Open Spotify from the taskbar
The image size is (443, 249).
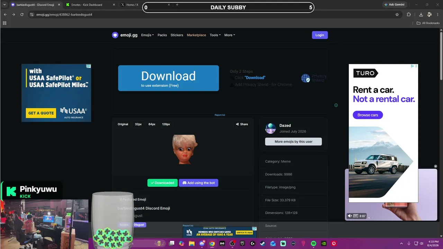(x=314, y=243)
